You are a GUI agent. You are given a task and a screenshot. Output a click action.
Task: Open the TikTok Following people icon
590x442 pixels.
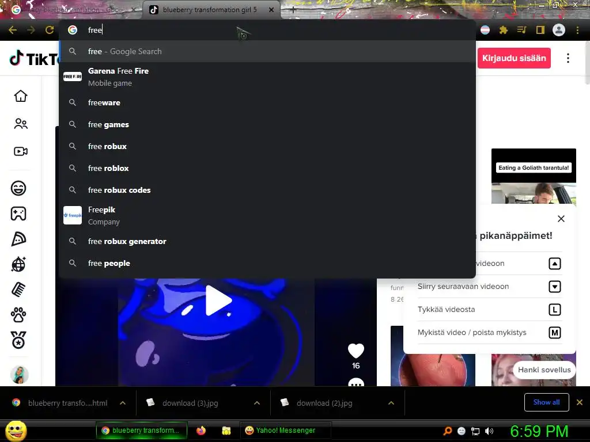21,124
